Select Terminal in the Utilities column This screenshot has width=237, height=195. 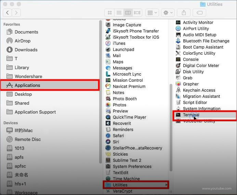coord(205,115)
